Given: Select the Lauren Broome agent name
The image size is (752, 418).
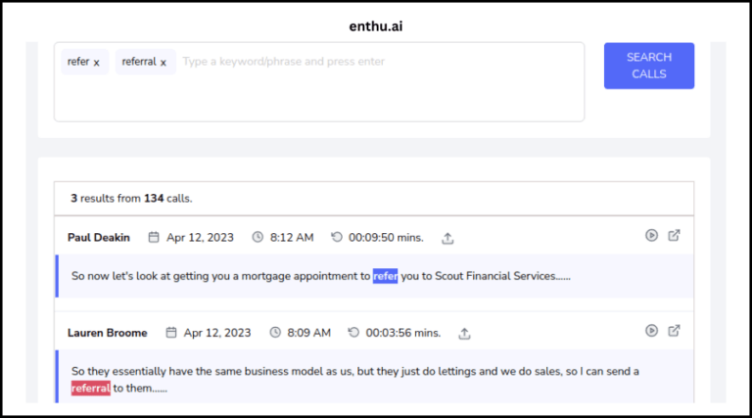Looking at the screenshot, I should pos(108,333).
